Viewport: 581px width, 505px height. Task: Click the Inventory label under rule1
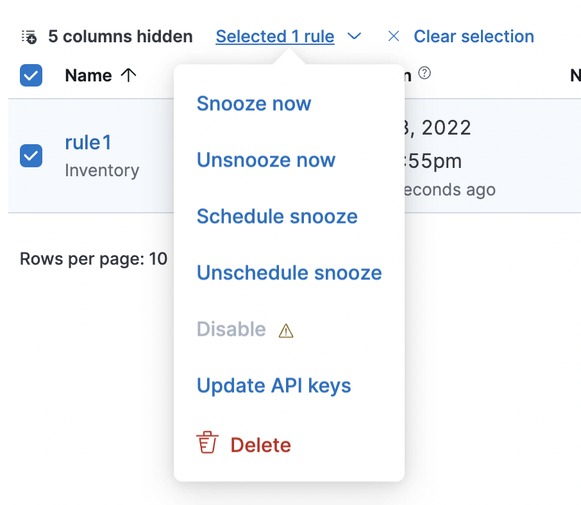click(x=102, y=170)
